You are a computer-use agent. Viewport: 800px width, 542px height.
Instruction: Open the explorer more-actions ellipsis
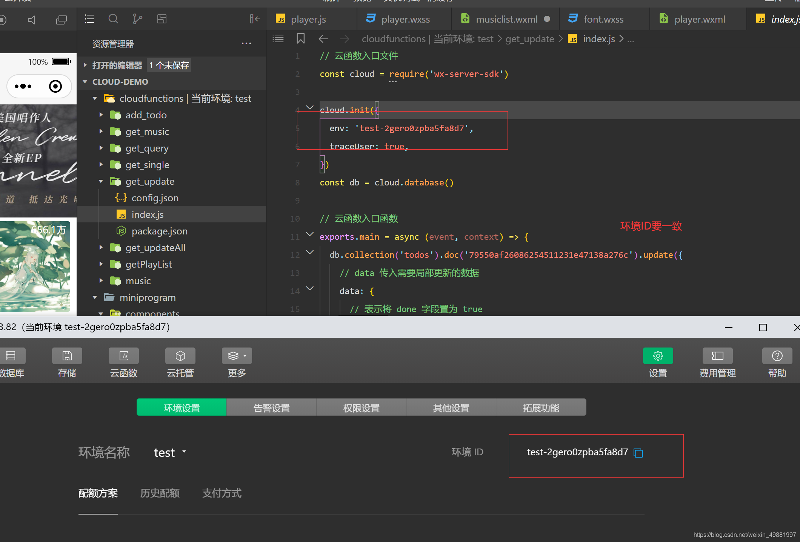pos(246,44)
